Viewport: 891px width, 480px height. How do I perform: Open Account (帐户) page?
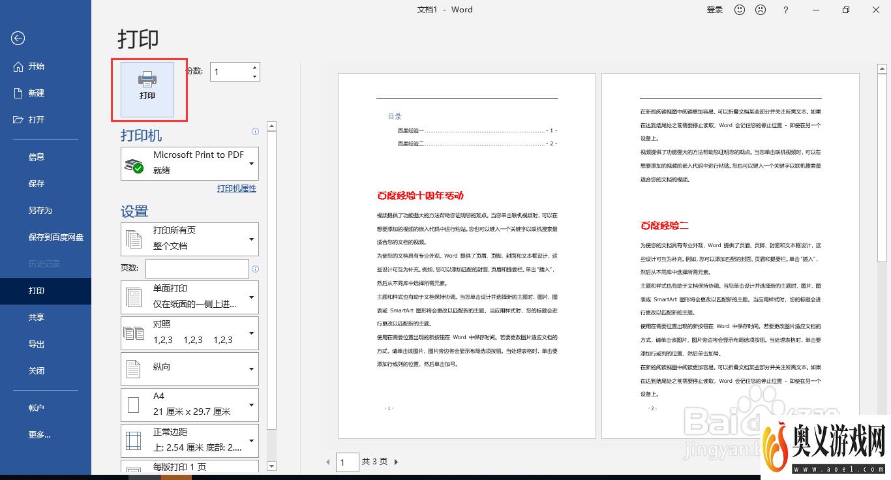[x=46, y=408]
